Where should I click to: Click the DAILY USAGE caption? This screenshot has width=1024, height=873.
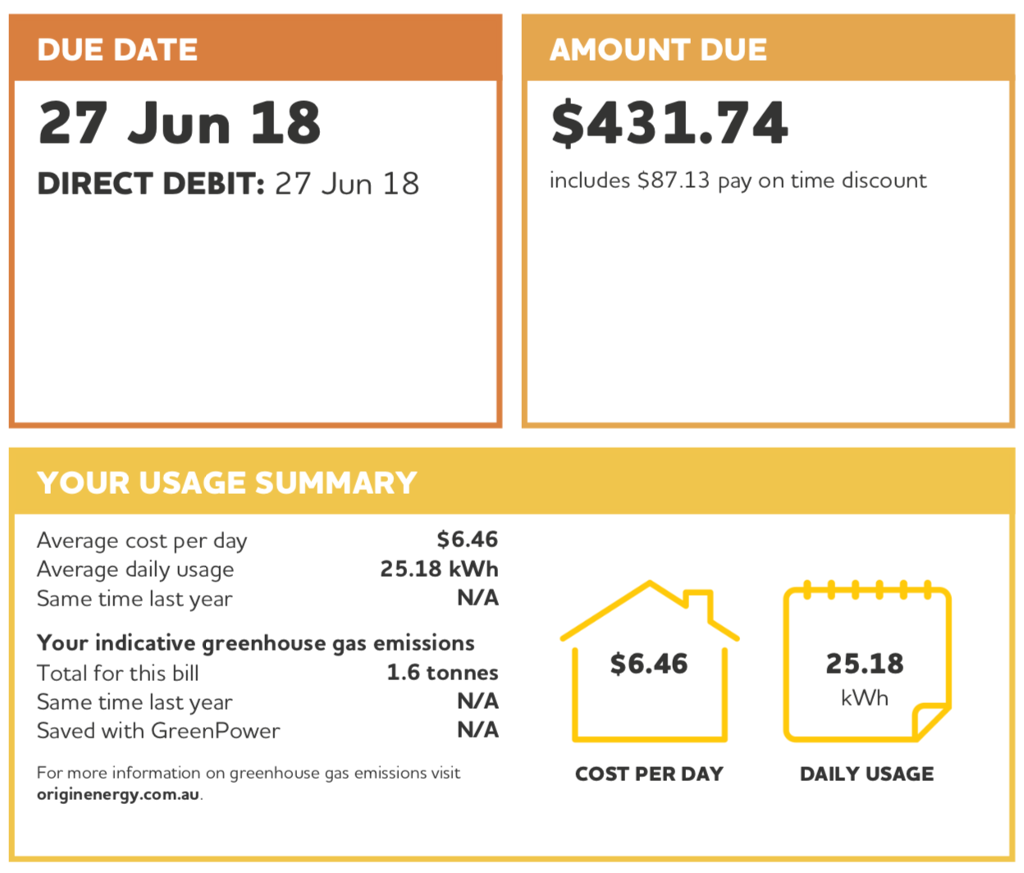point(866,774)
